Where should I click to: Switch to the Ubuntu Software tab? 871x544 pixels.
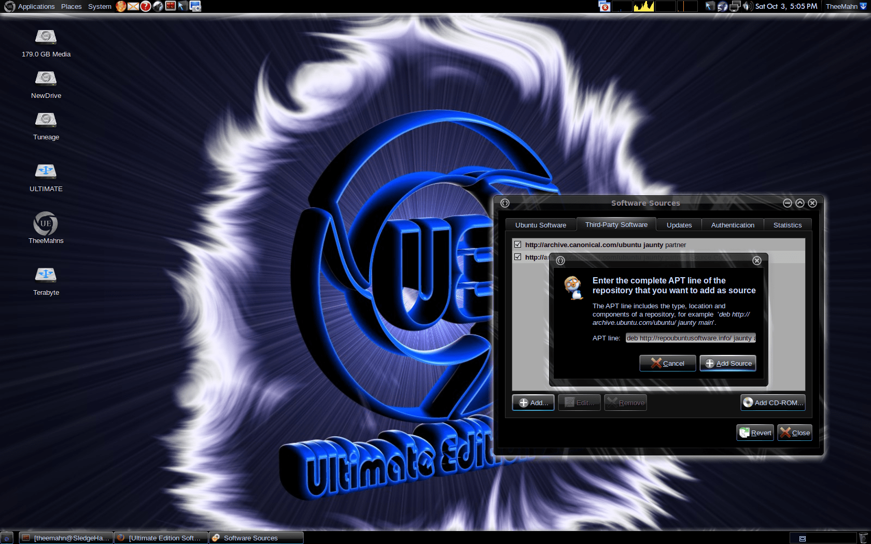coord(541,225)
